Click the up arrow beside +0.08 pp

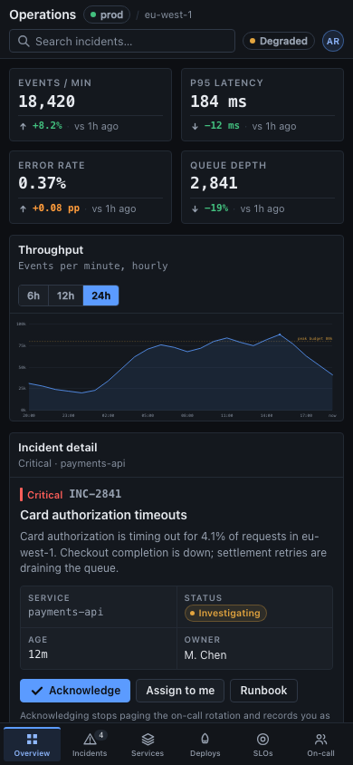23,208
